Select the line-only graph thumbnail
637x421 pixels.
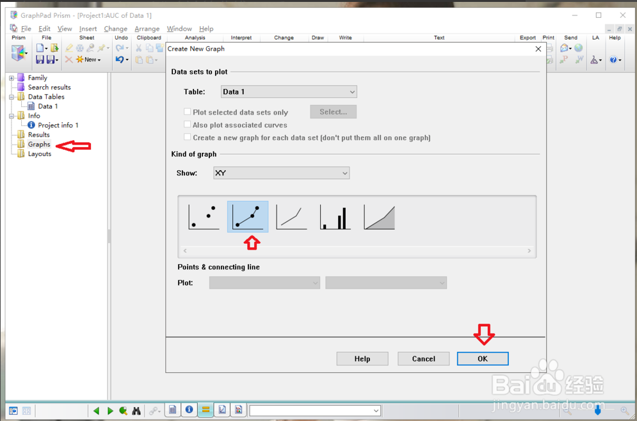291,217
